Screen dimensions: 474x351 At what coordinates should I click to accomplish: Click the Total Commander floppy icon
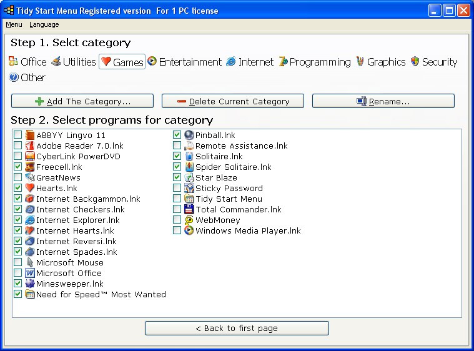pyautogui.click(x=189, y=209)
